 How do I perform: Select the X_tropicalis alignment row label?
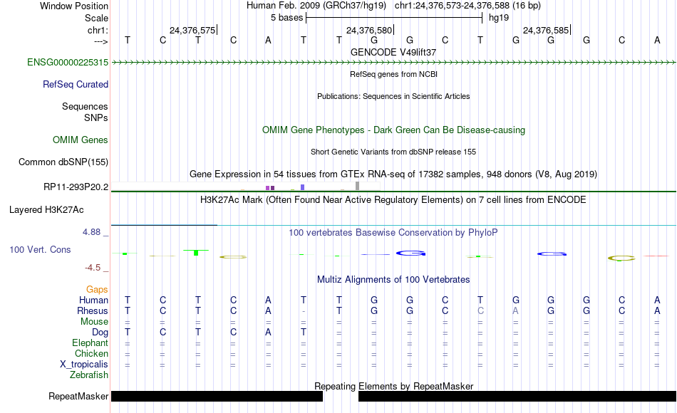tap(84, 365)
